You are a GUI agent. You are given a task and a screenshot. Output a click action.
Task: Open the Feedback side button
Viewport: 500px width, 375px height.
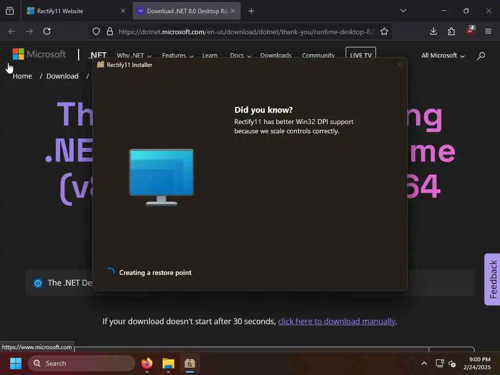[x=492, y=279]
